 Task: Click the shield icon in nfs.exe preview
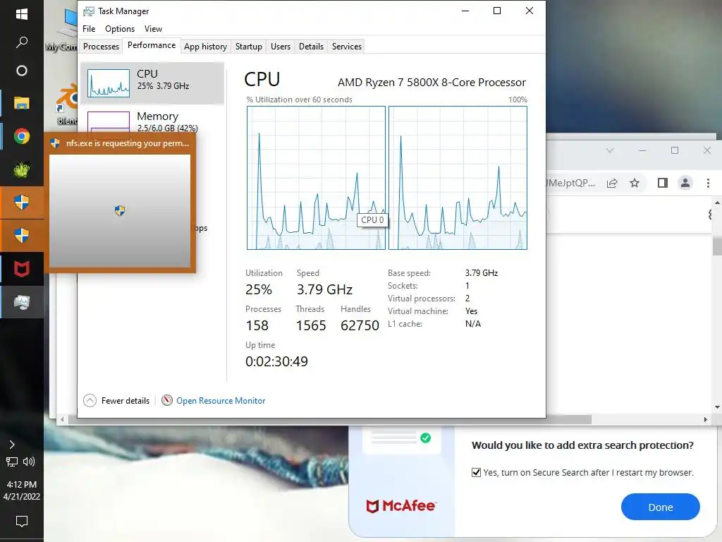pos(120,210)
